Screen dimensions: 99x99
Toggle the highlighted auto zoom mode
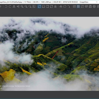[39, 7]
